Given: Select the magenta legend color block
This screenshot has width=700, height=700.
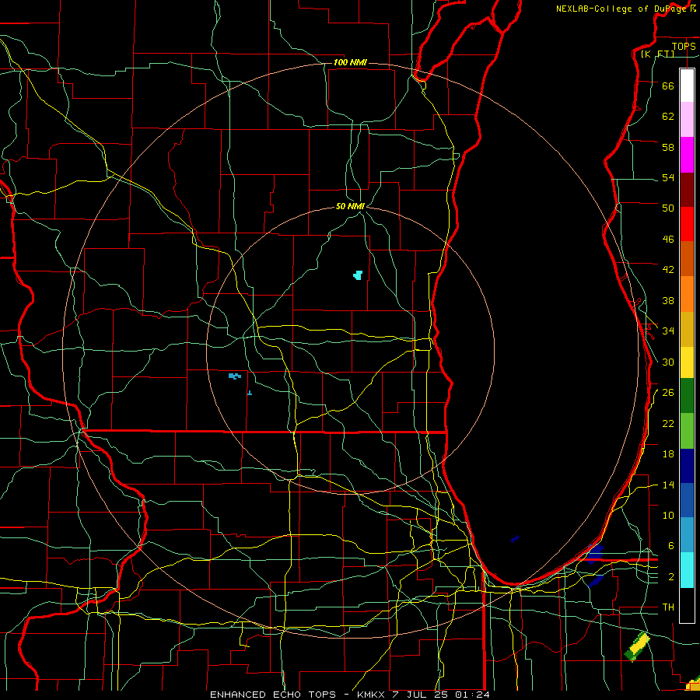Looking at the screenshot, I should pos(687,155).
